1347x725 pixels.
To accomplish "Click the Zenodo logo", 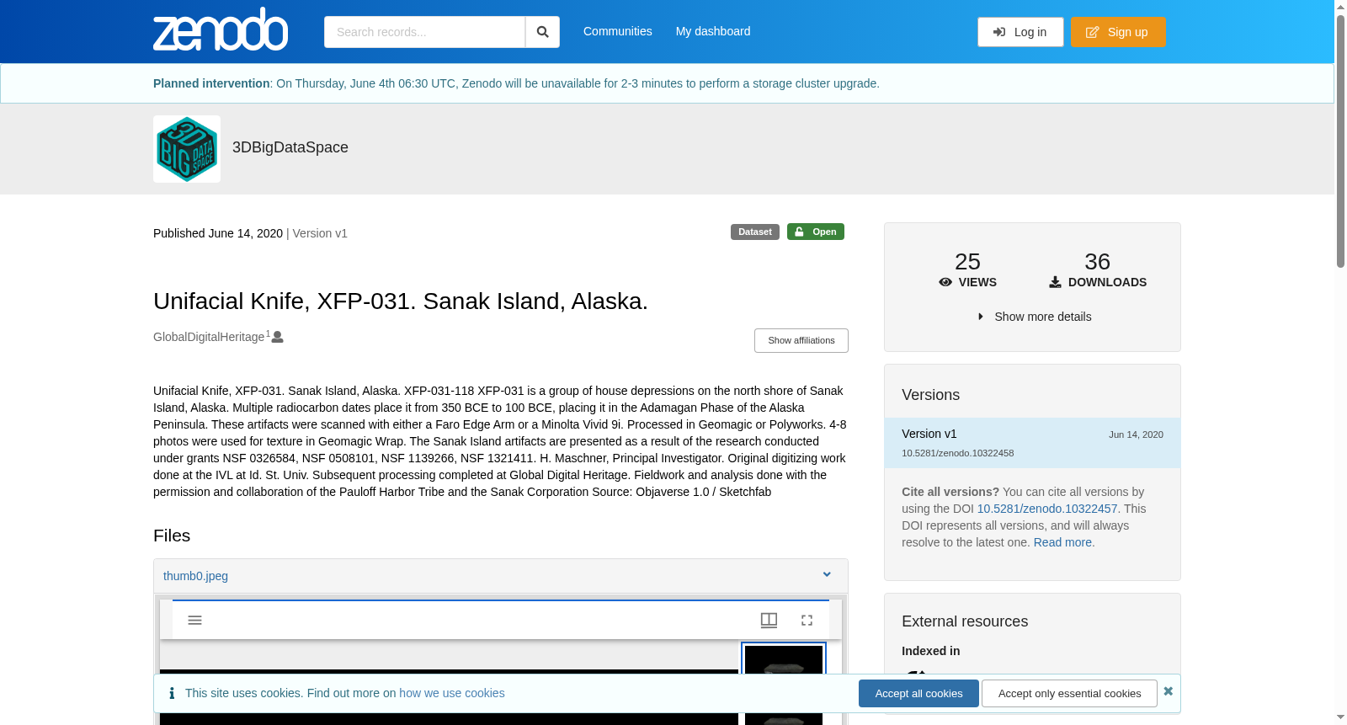I will click(x=221, y=29).
